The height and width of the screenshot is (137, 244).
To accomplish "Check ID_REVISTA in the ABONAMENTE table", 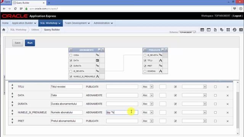I will point(71,71).
